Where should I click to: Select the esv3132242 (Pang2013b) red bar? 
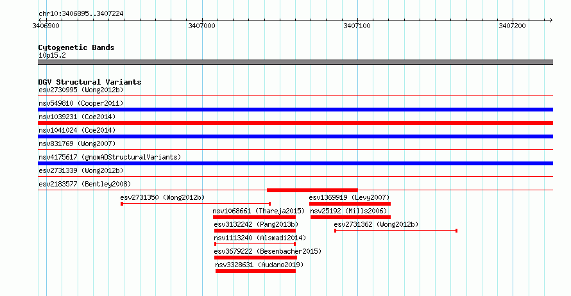coord(255,231)
